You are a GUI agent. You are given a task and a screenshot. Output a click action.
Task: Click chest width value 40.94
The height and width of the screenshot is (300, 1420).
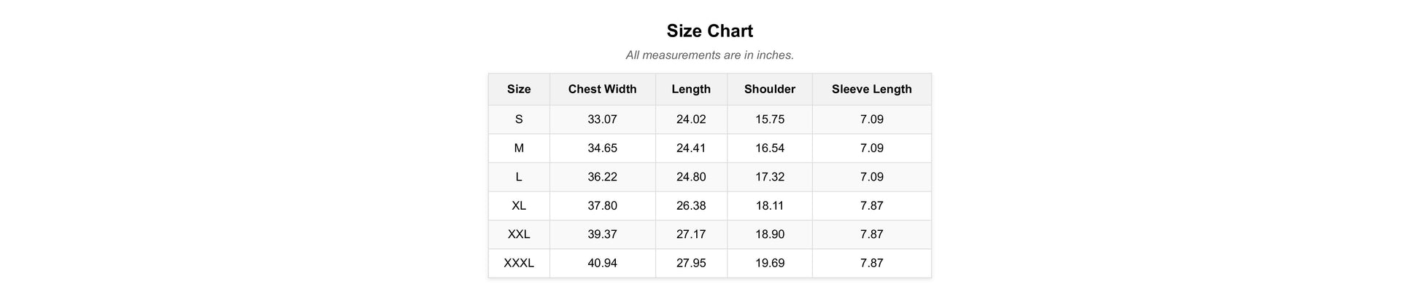[602, 263]
